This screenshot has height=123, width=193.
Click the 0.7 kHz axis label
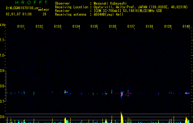pos(2,101)
